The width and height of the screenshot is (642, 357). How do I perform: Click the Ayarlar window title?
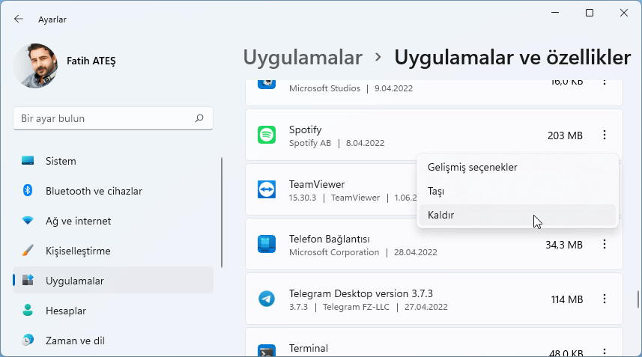point(52,19)
